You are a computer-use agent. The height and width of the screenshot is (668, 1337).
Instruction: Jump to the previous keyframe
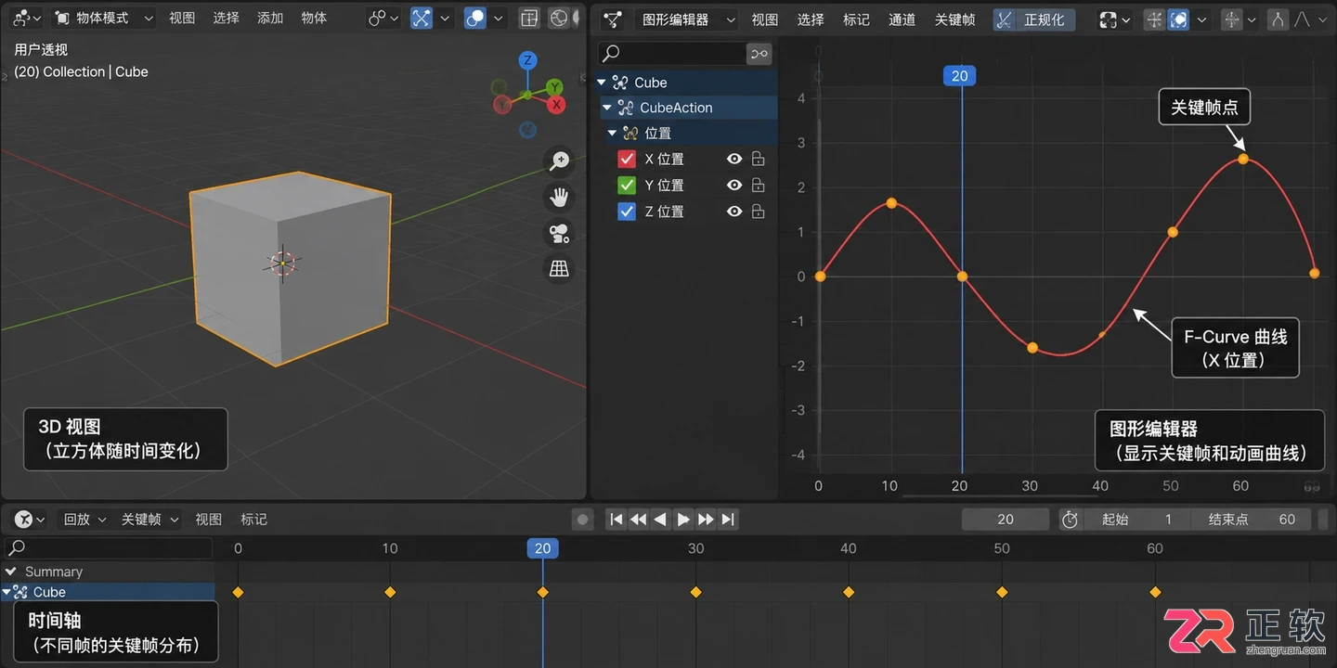[638, 520]
